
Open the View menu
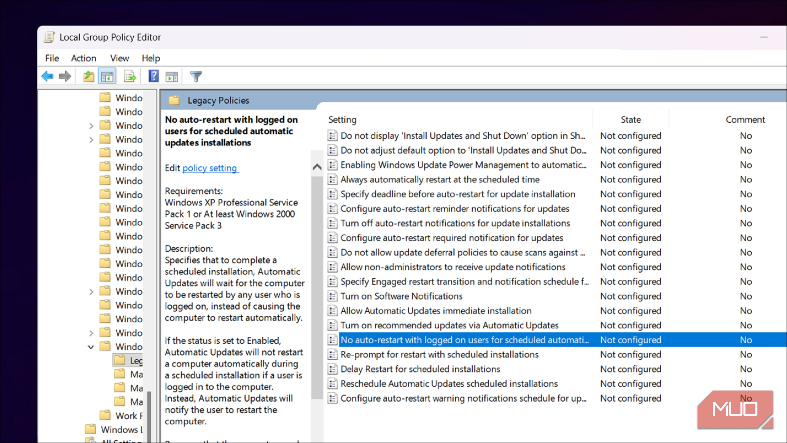point(119,58)
